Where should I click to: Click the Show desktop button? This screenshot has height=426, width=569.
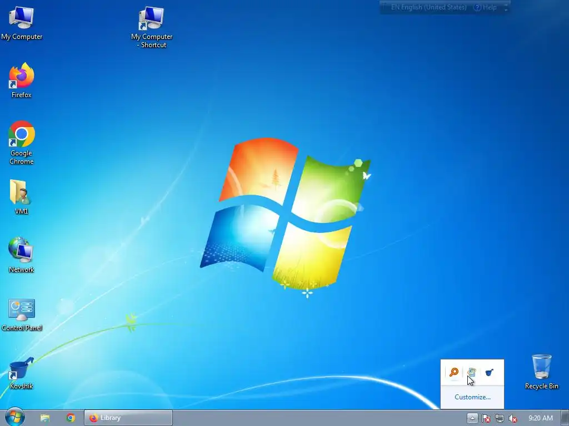[x=565, y=418]
